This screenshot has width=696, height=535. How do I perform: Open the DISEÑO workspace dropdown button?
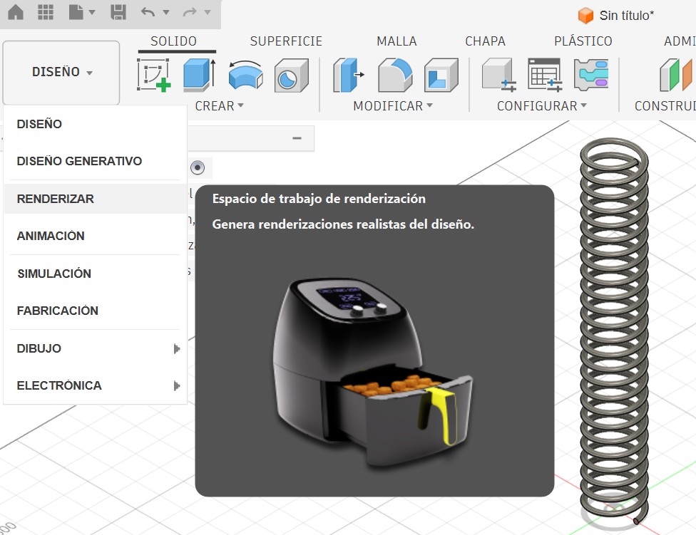tap(61, 72)
